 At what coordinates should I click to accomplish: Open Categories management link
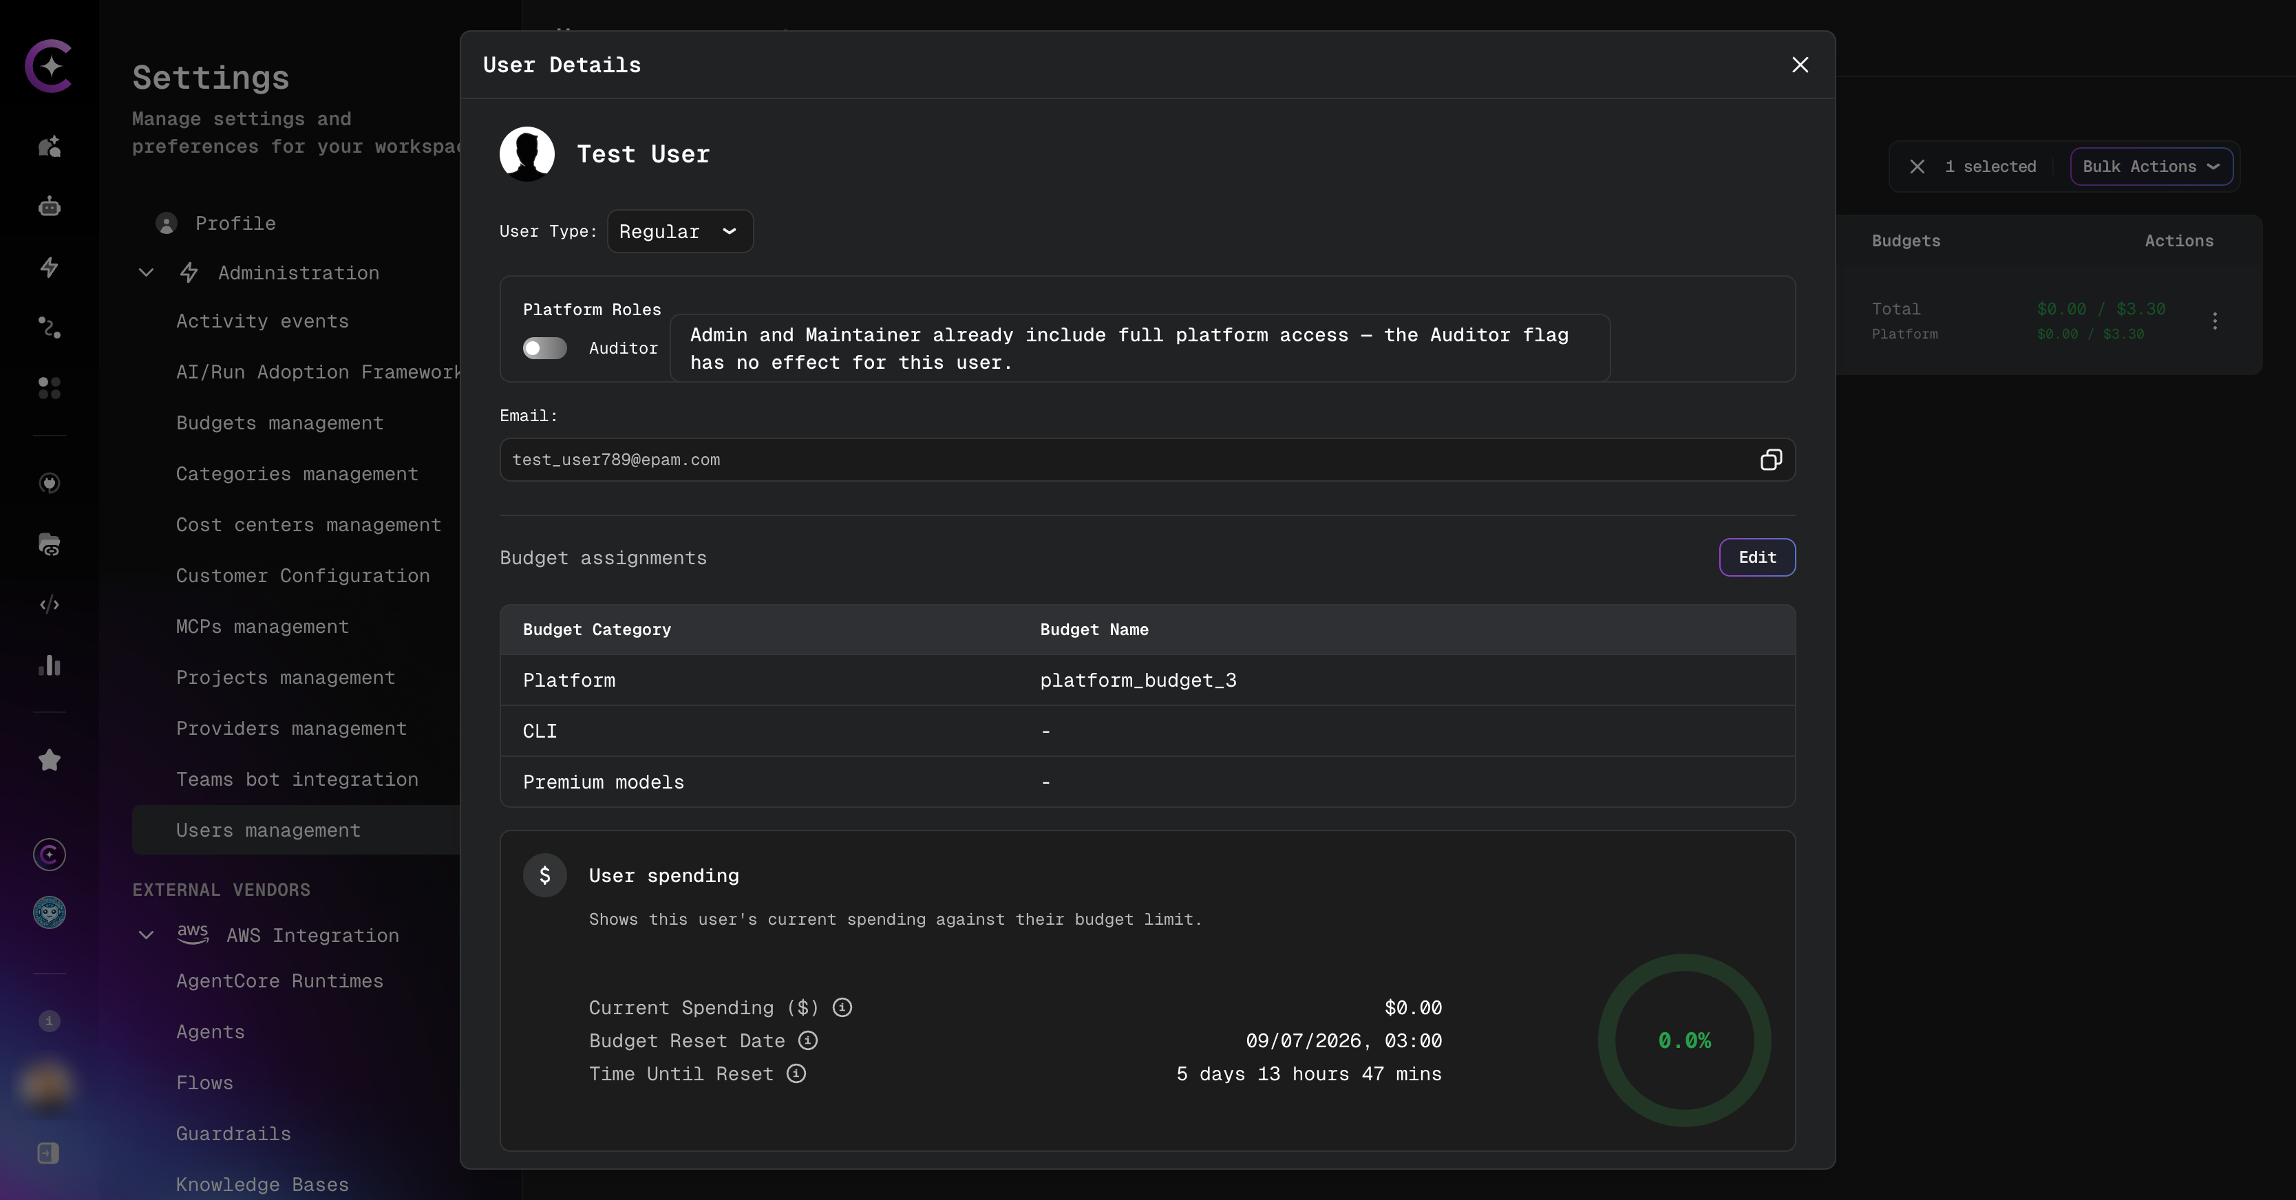point(297,474)
